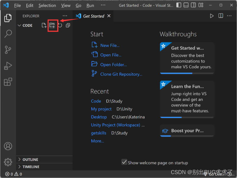The height and width of the screenshot is (178, 237).
Task: Toggle secondary side bar layout icon
Action: pos(193,5)
